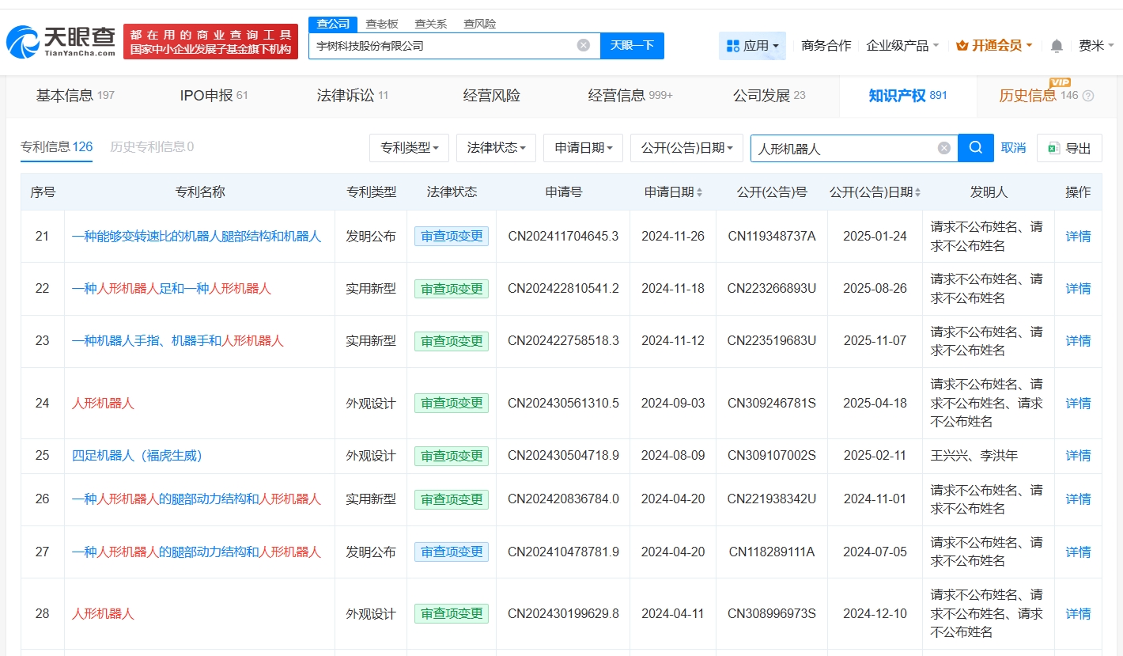Viewport: 1123px width, 656px height.
Task: Open the 法律状态 filter dropdown
Action: (496, 148)
